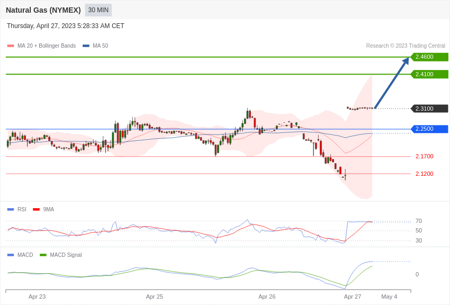Image resolution: width=450 pixels, height=305 pixels.
Task: Click the Apr 25 date on time axis
Action: tap(155, 297)
